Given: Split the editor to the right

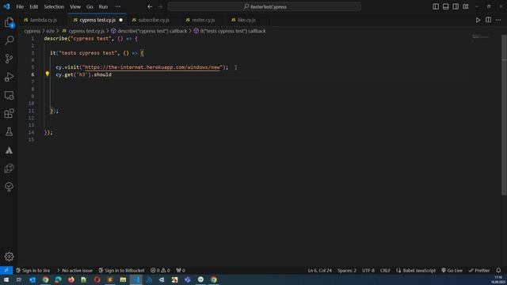Looking at the screenshot, I should click(488, 20).
